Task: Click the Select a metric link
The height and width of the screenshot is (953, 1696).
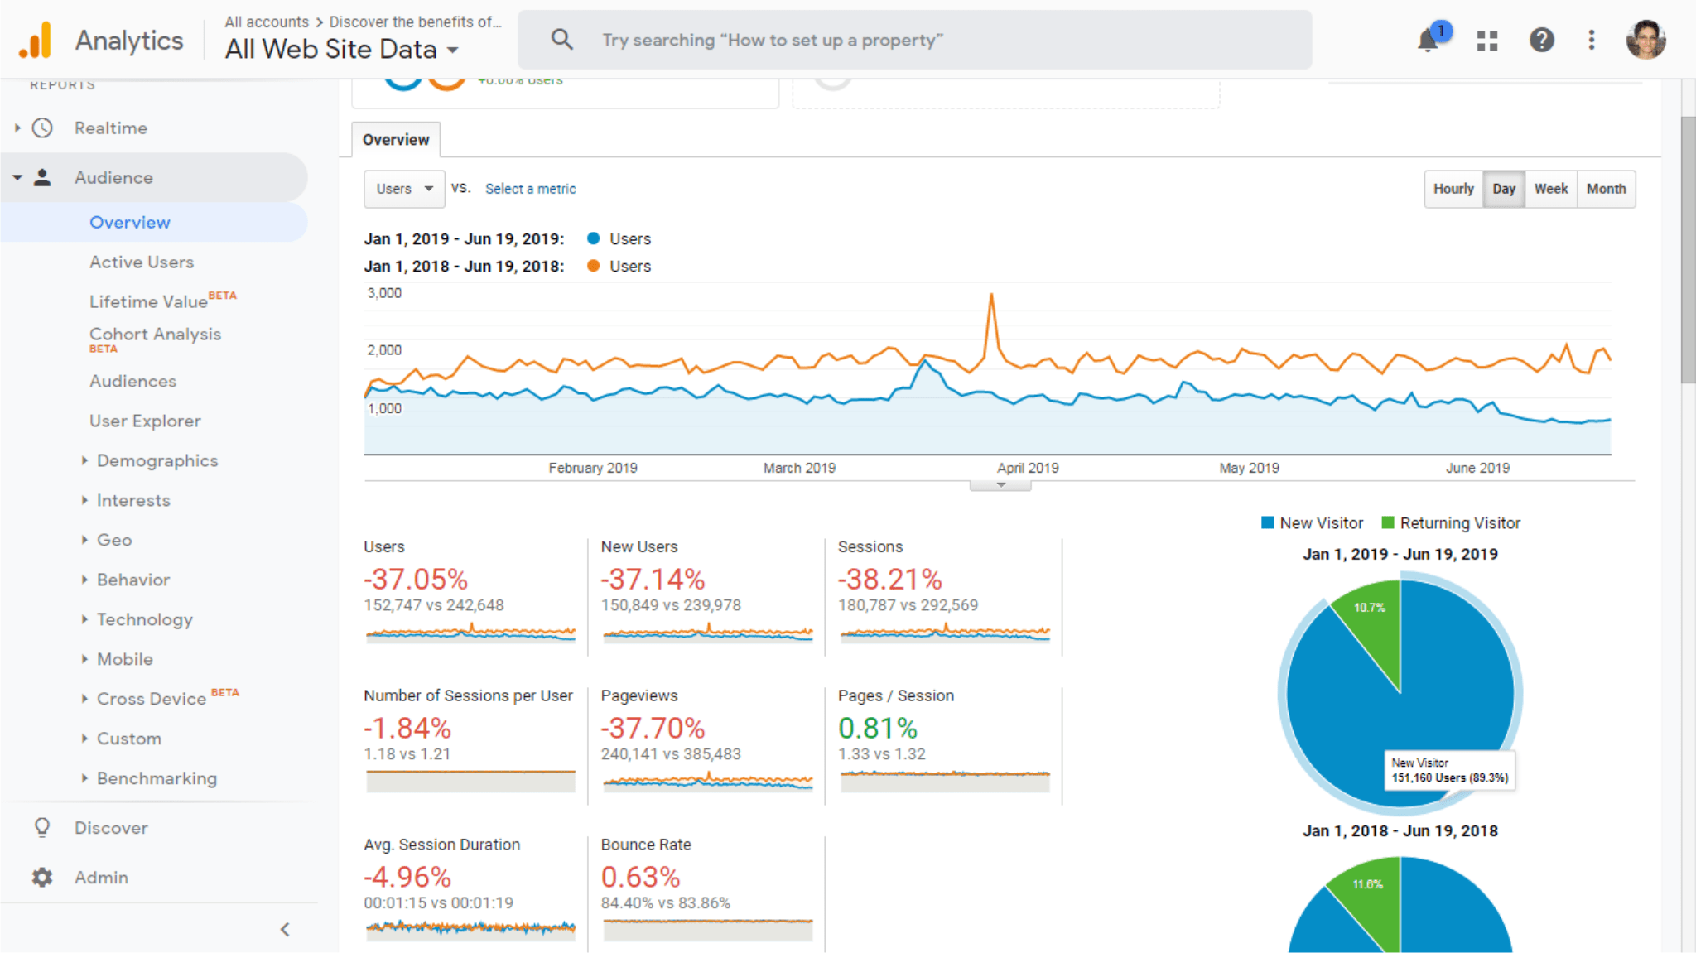Action: tap(530, 189)
